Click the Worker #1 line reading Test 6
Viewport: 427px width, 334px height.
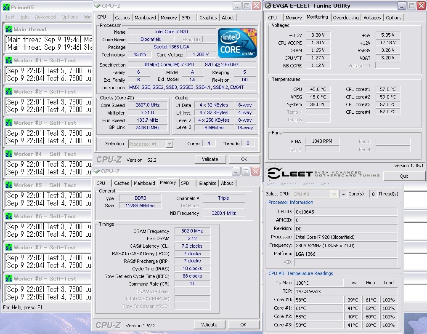(48, 78)
